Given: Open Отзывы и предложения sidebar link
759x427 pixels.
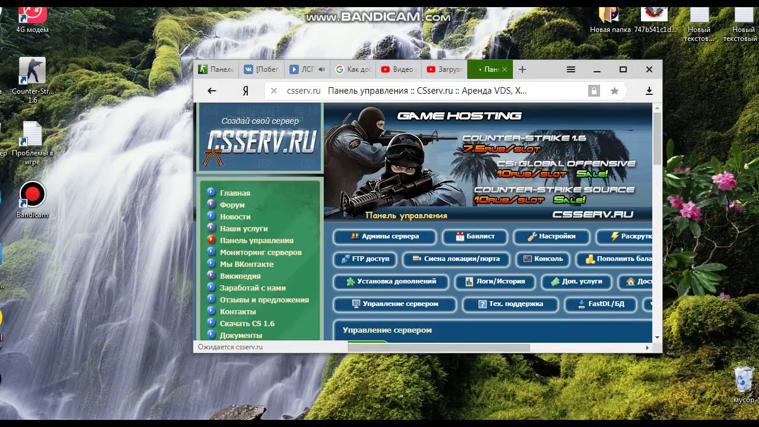Looking at the screenshot, I should tap(264, 299).
